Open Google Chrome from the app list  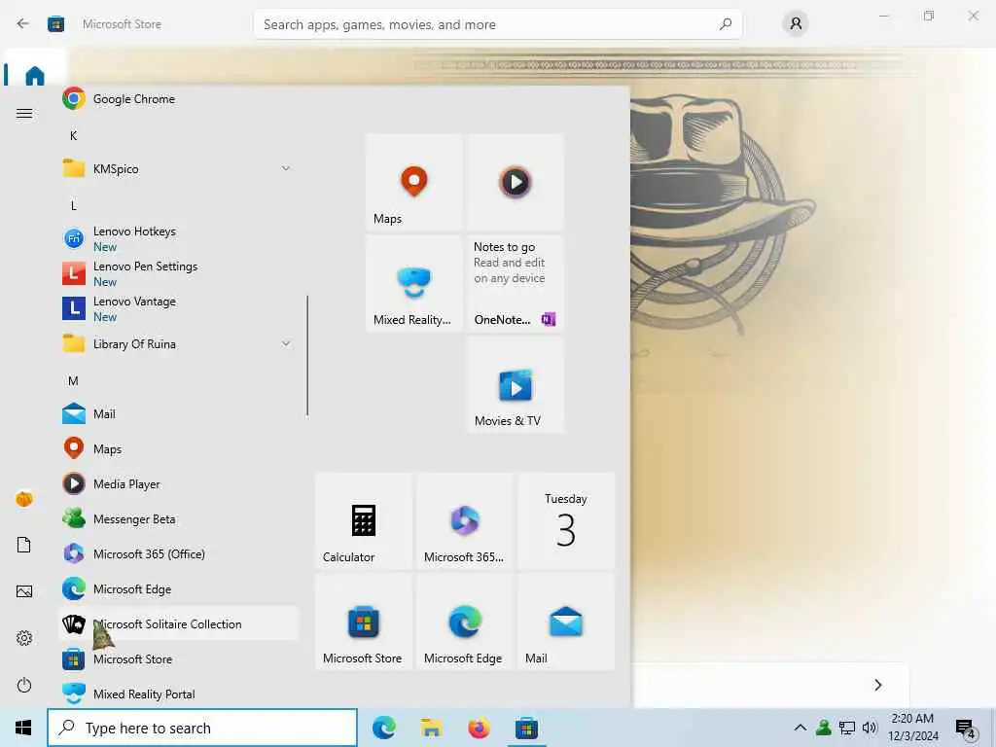pyautogui.click(x=178, y=99)
